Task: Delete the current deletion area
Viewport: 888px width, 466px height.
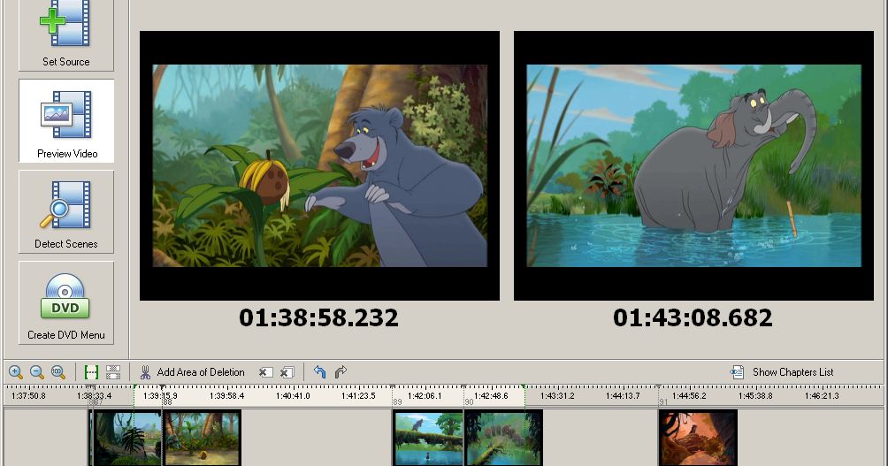Action: pos(265,372)
